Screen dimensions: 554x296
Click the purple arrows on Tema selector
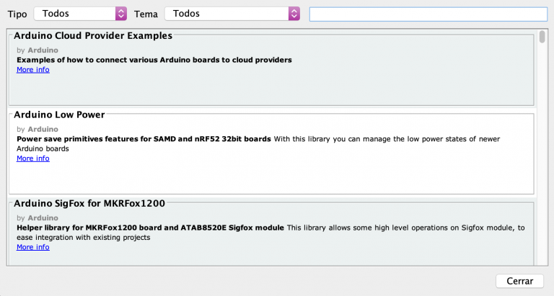[x=294, y=14]
